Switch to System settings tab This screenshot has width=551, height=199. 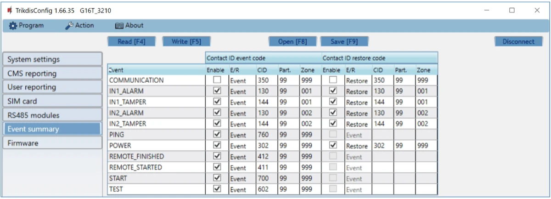[52, 59]
